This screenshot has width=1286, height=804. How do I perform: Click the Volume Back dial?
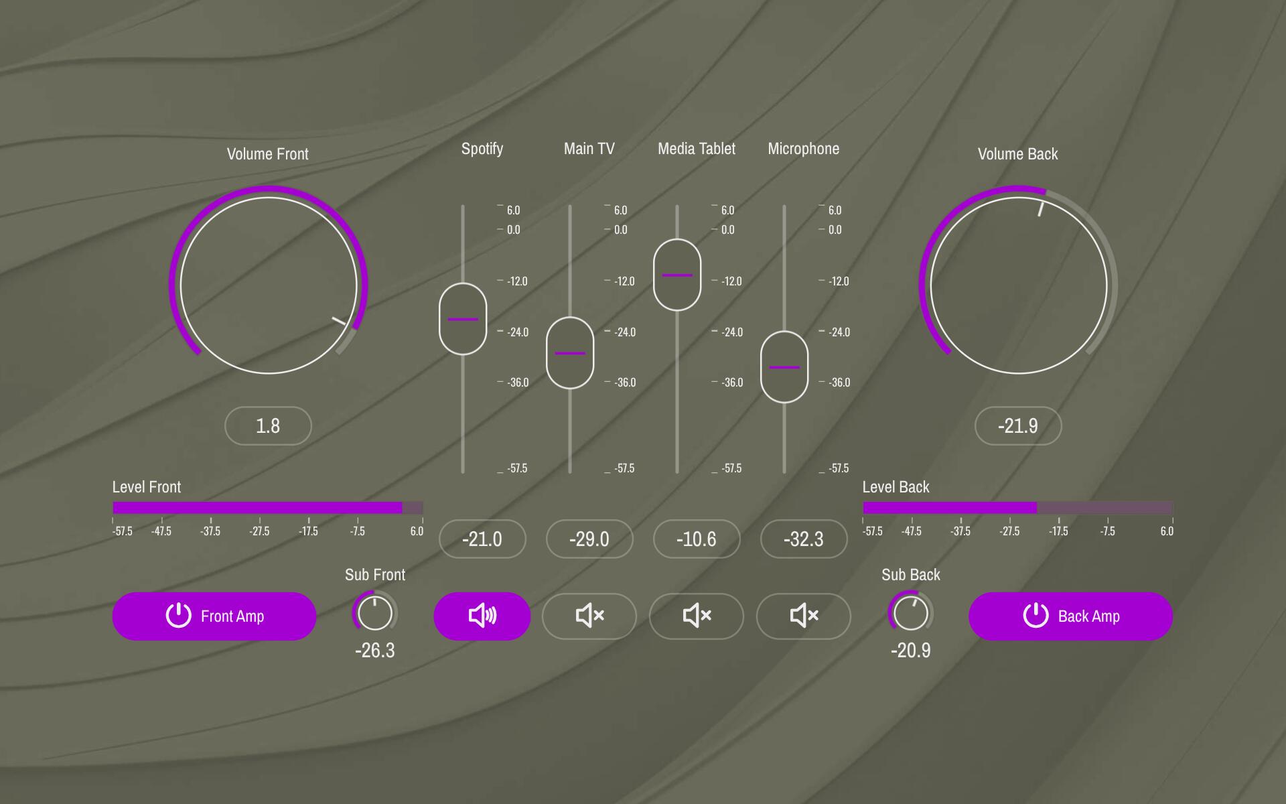(1018, 285)
